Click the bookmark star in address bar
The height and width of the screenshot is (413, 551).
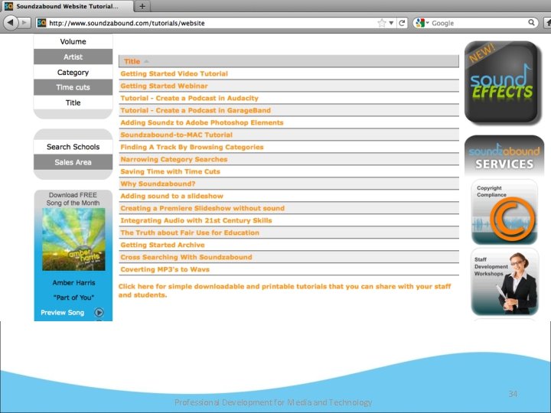tap(382, 23)
